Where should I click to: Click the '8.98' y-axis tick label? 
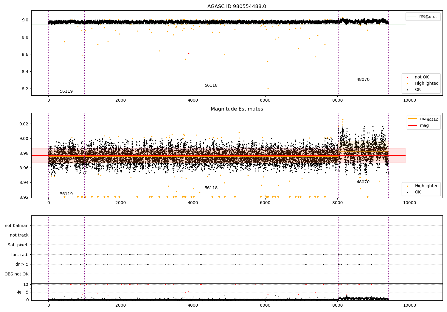click(24, 153)
